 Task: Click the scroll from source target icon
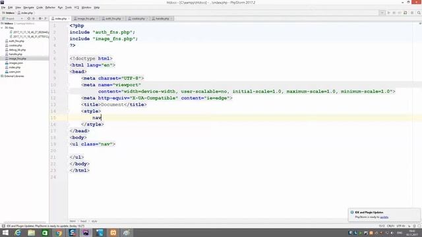28,18
